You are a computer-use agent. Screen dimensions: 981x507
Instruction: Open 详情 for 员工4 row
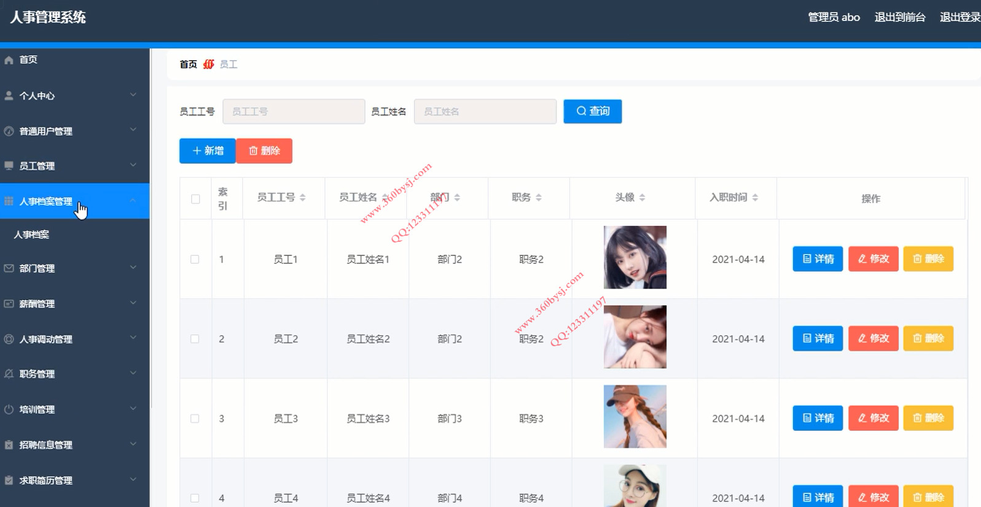tap(818, 496)
